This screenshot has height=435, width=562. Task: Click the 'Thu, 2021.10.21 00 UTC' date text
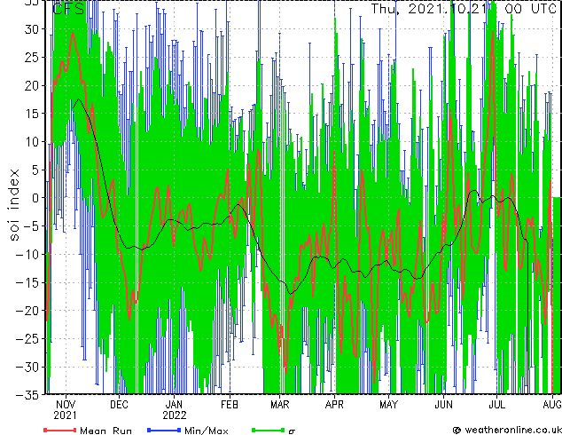point(464,8)
